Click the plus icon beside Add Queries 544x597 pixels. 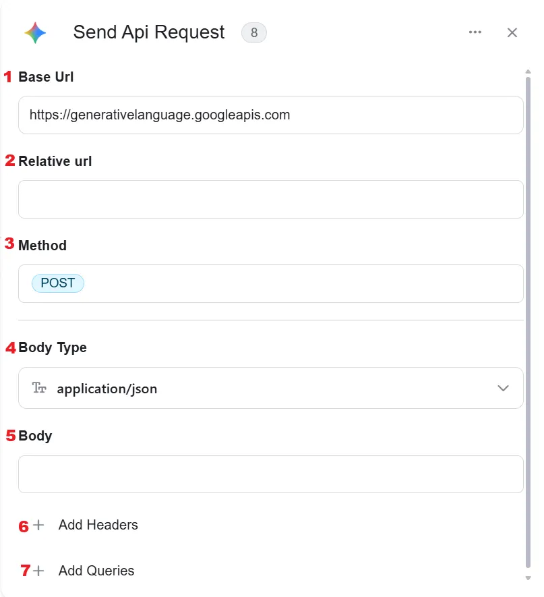[38, 571]
